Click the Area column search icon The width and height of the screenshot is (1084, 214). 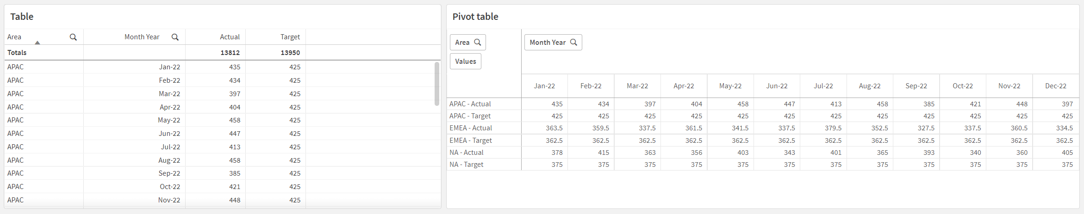[x=73, y=37]
